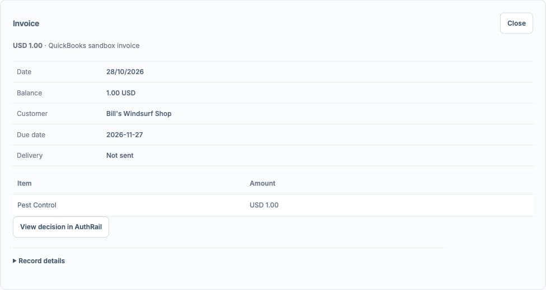The image size is (546, 290).
Task: Select the Pest Control line item
Action: (37, 205)
